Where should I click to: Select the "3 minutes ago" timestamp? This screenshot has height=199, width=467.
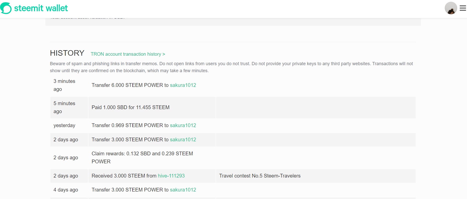(x=64, y=85)
